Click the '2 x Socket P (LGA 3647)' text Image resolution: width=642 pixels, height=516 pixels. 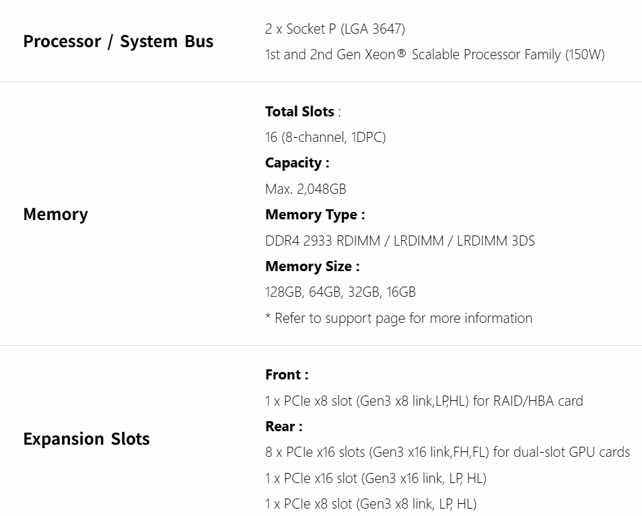pyautogui.click(x=334, y=29)
